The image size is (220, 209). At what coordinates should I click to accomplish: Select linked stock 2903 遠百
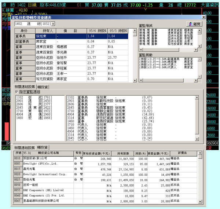[34, 101]
